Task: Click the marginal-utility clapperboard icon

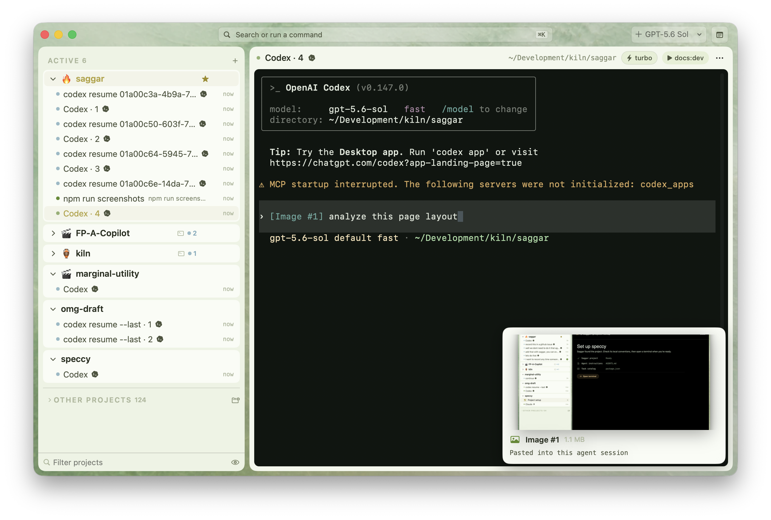Action: pyautogui.click(x=66, y=274)
